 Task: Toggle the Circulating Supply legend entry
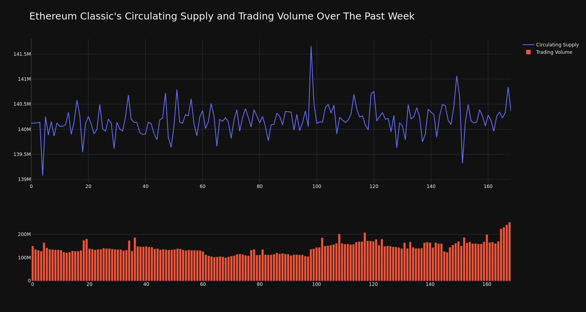pos(550,45)
